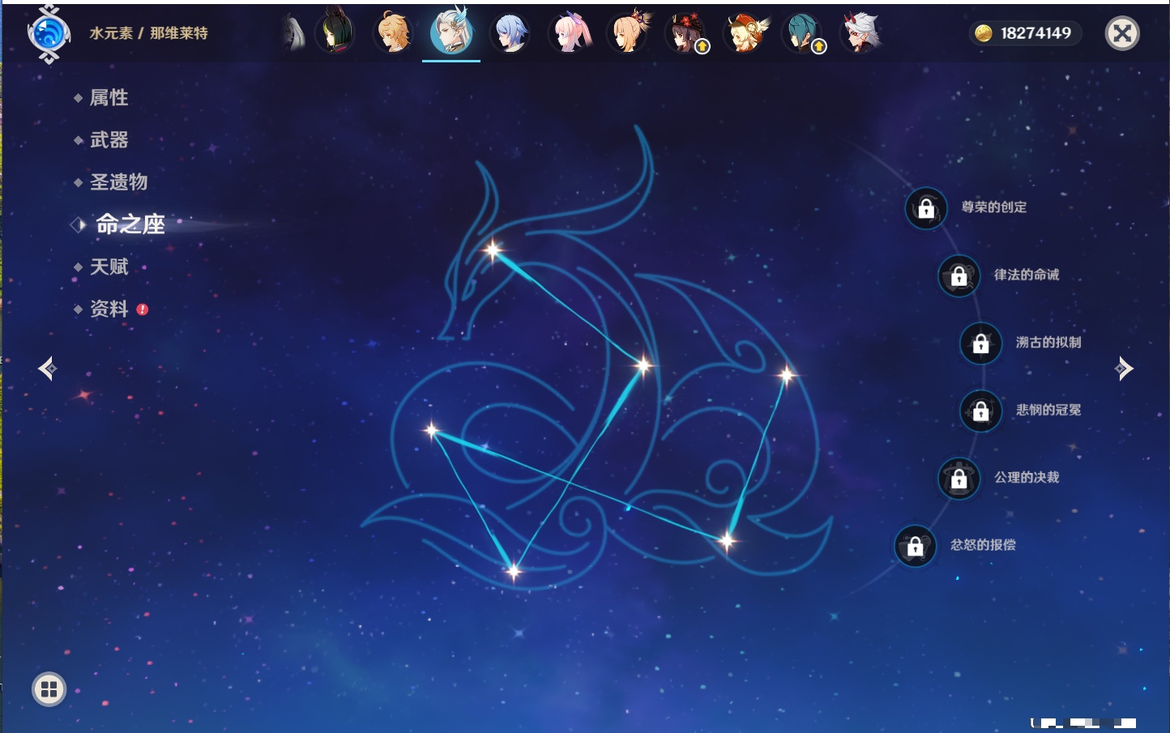Screen dimensions: 1170x733
Task: Choose the dark-hat character portrait with upgrade arrow
Action: [x=687, y=33]
